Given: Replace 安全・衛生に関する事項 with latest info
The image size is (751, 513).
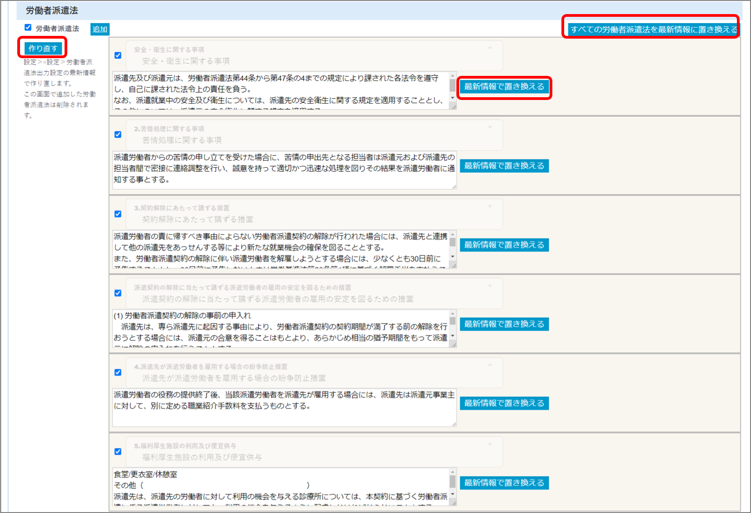Looking at the screenshot, I should tap(504, 86).
